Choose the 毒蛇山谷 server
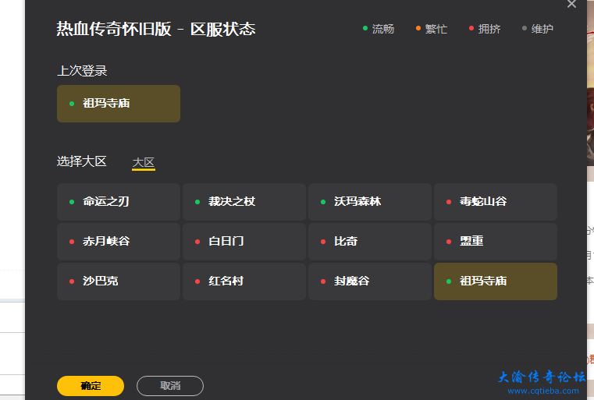The width and height of the screenshot is (594, 400). (x=496, y=202)
